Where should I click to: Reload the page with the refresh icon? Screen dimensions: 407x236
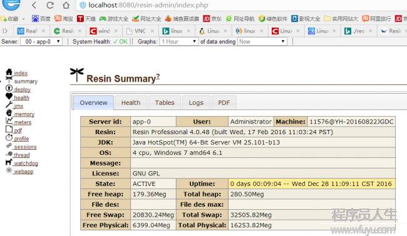pos(50,5)
